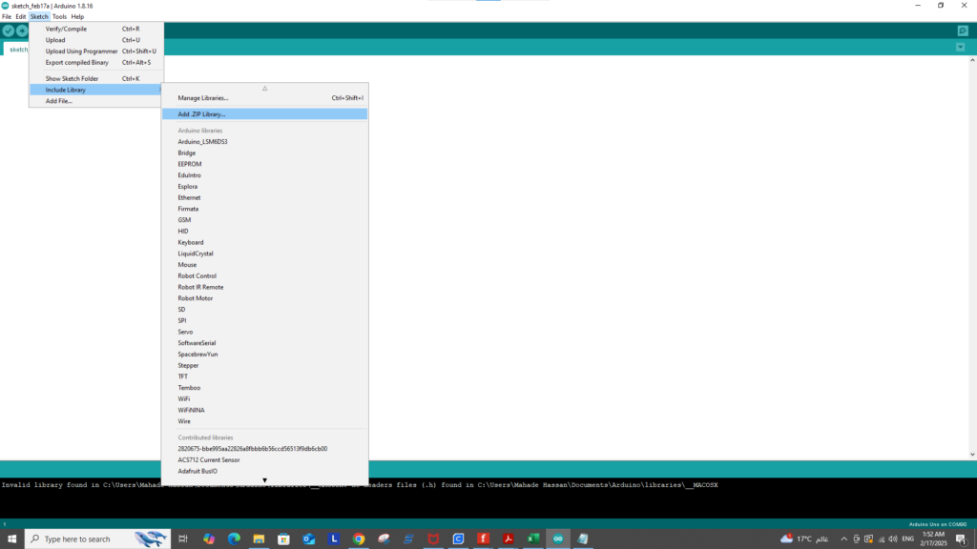Viewport: 977px width, 549px height.
Task: Include the Keyboard library
Action: [x=265, y=242]
